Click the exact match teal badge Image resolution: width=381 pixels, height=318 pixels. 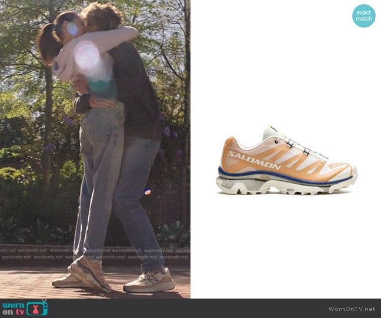click(x=364, y=16)
